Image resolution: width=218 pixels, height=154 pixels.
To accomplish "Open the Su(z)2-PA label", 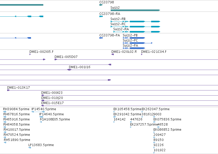I will pyautogui.click(x=130, y=46).
